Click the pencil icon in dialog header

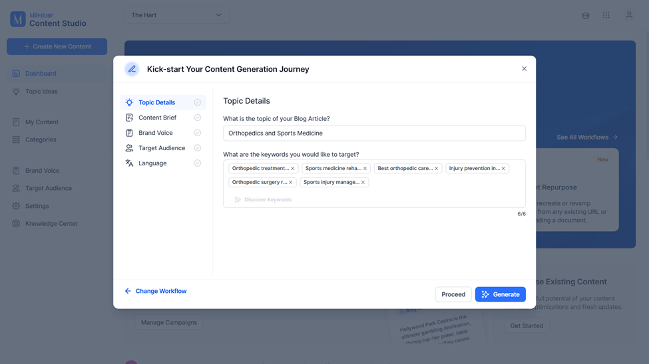(x=132, y=69)
